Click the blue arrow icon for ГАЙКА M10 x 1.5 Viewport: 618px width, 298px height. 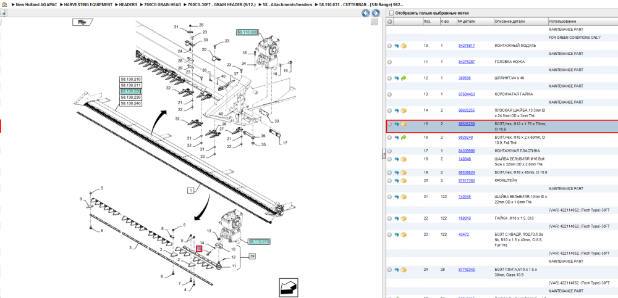tap(397, 218)
